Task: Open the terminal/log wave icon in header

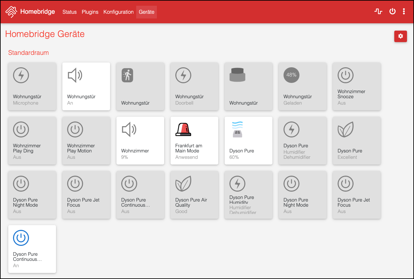Action: pyautogui.click(x=378, y=12)
